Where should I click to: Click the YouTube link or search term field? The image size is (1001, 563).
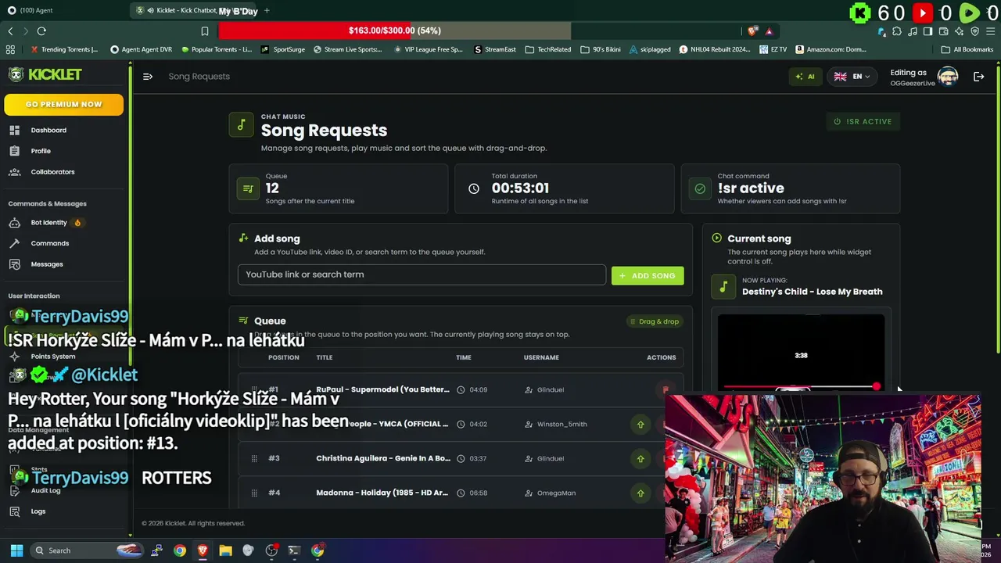click(x=422, y=274)
